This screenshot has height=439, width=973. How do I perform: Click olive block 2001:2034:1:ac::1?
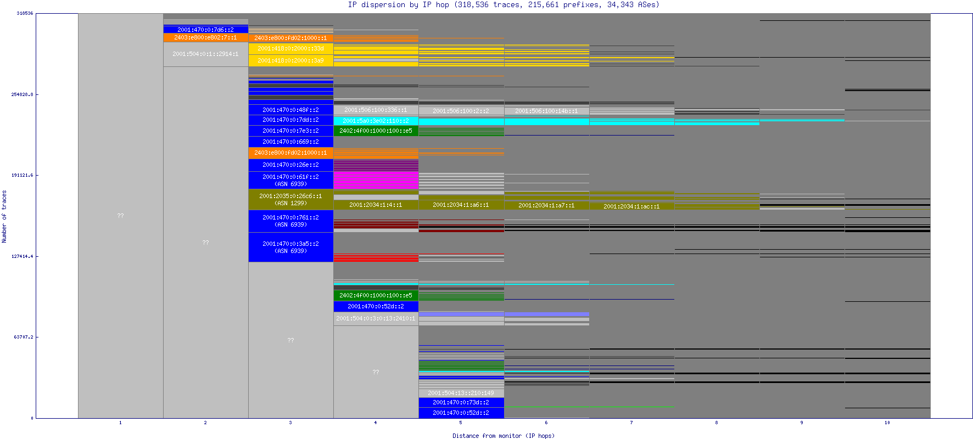point(631,206)
